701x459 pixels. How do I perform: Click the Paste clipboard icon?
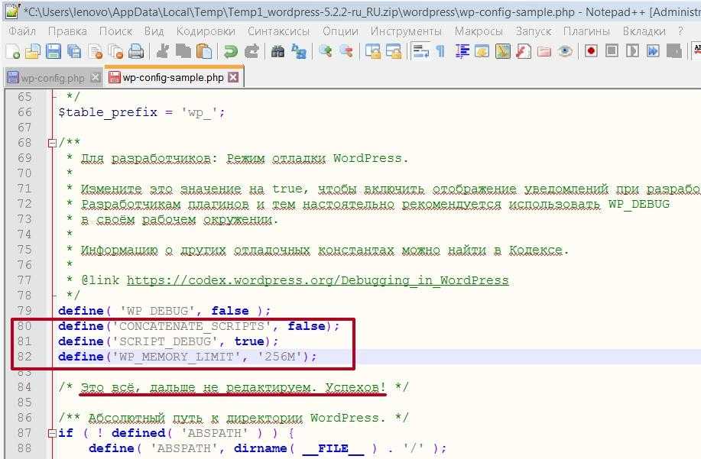(x=203, y=51)
